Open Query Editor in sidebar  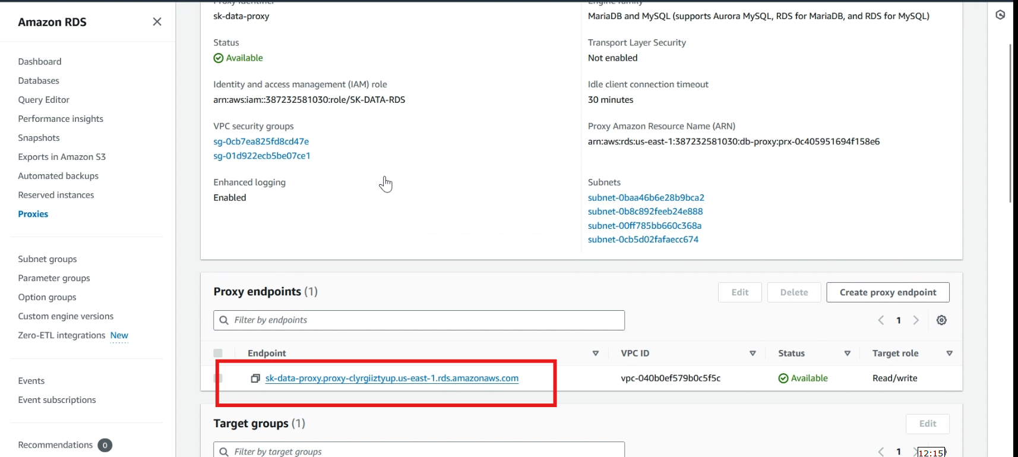44,100
